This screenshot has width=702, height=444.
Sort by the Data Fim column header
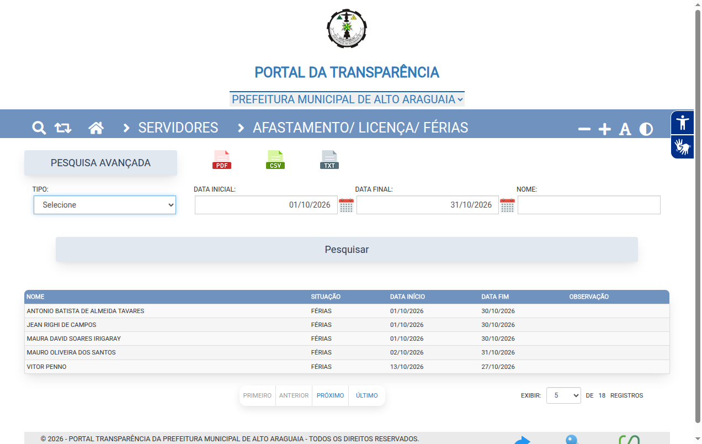pos(495,297)
